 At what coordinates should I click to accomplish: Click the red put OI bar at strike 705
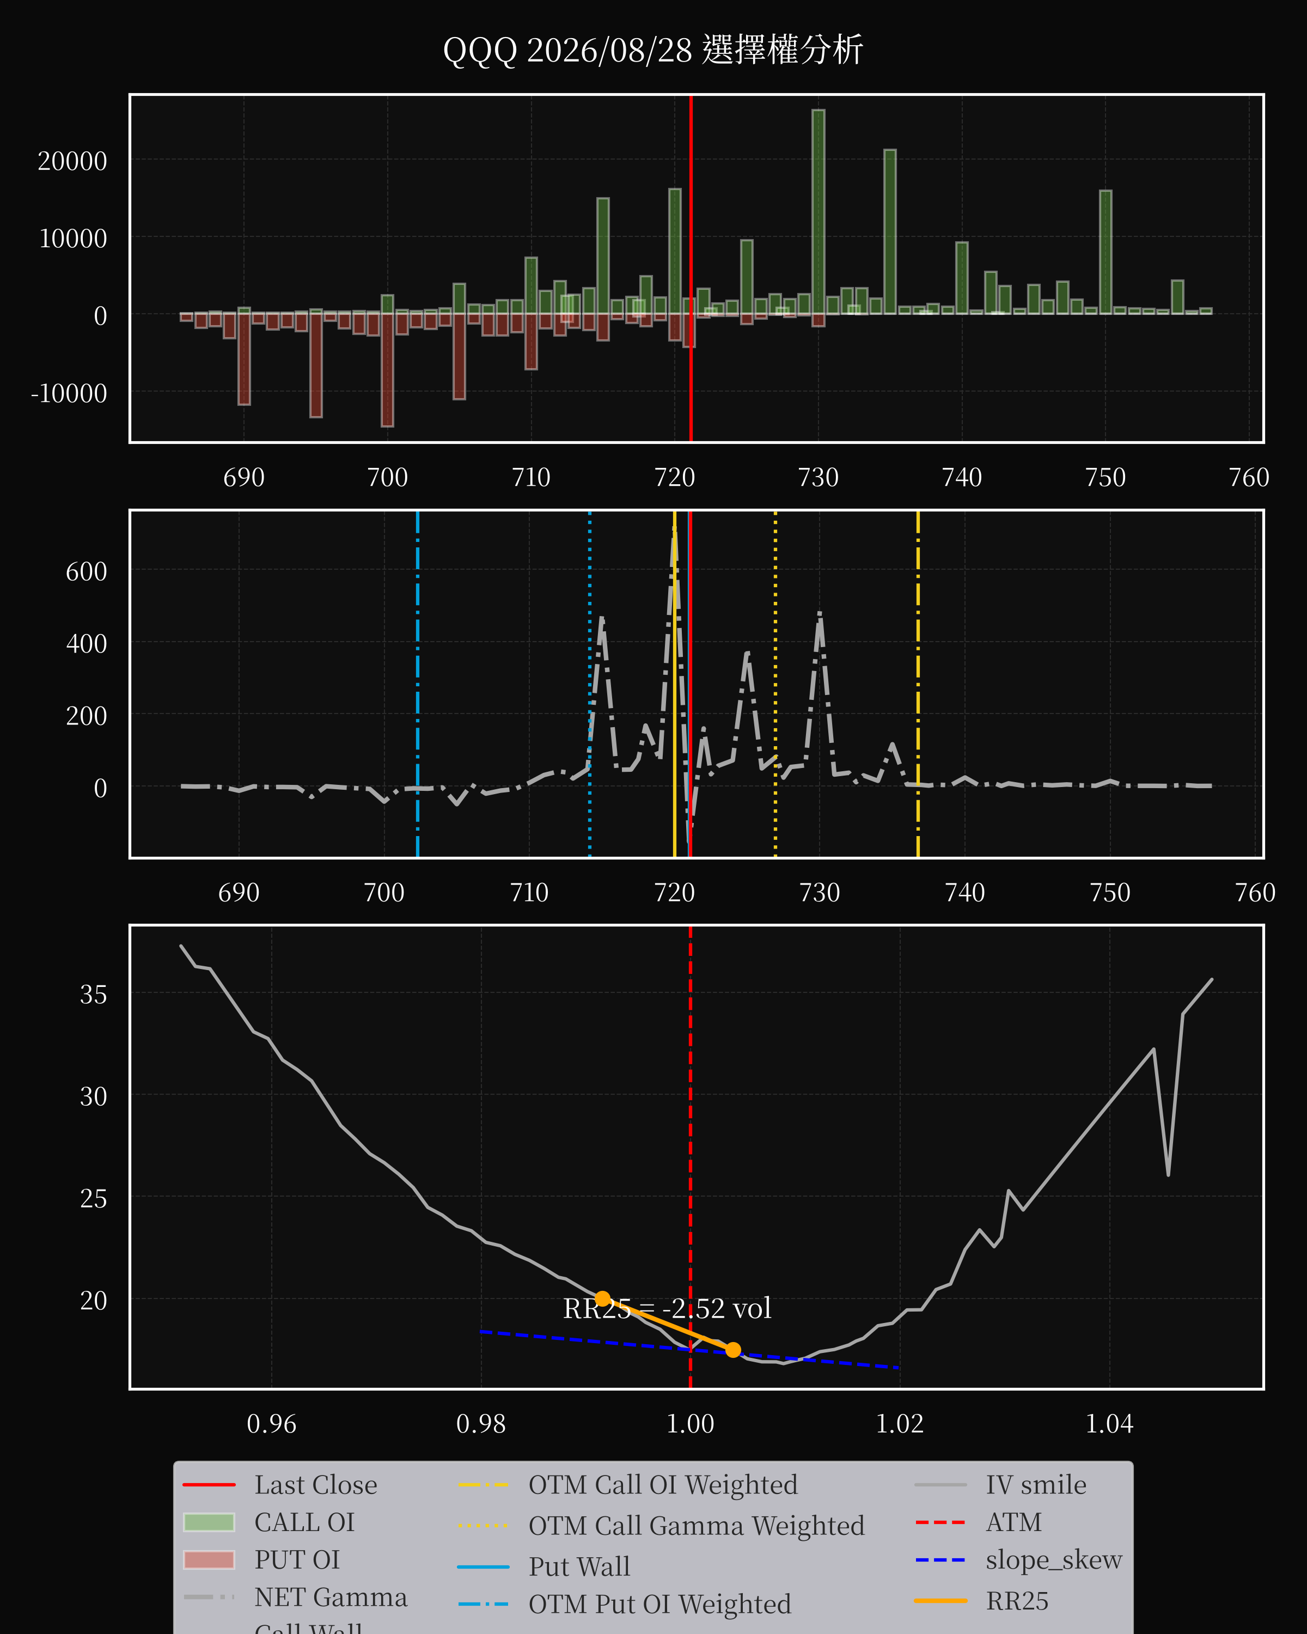pos(459,356)
